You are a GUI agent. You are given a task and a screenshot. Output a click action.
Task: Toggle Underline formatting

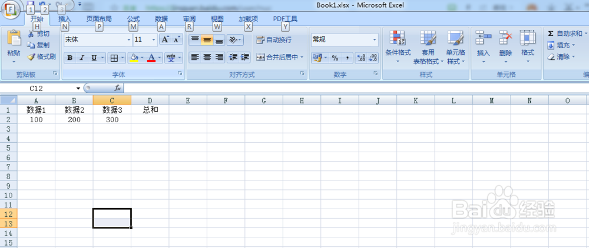pos(94,58)
